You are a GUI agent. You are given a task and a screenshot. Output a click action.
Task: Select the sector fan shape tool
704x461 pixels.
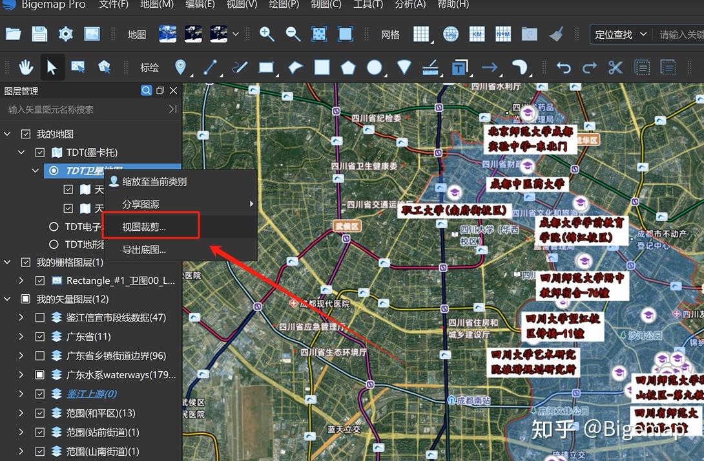[404, 67]
